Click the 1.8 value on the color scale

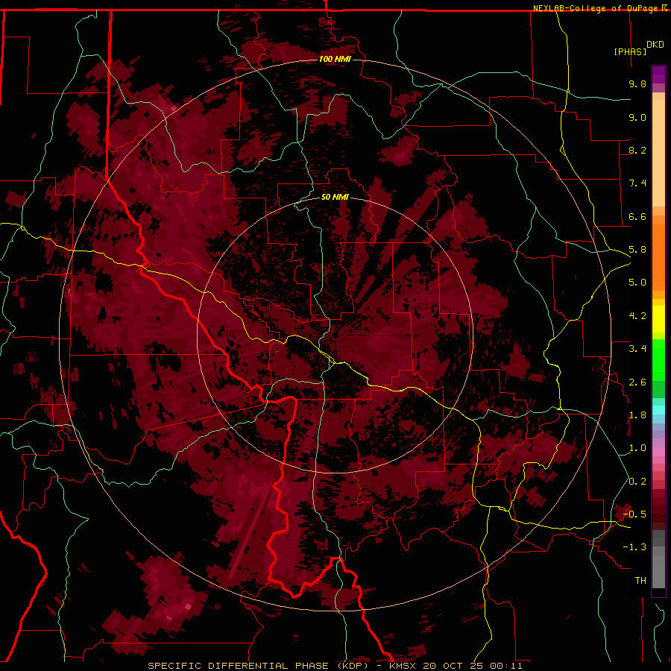pos(637,415)
